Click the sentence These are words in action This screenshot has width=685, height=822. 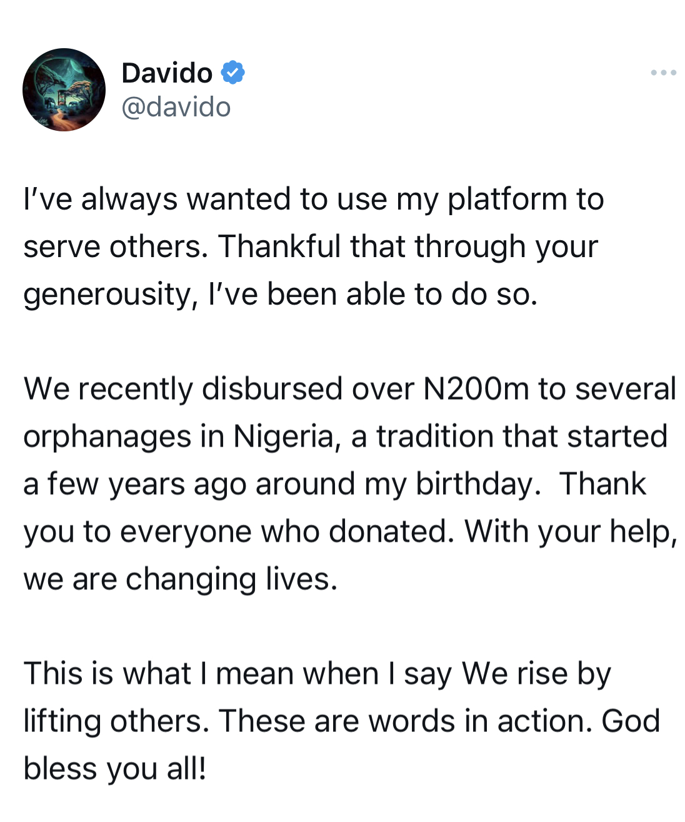click(x=406, y=721)
